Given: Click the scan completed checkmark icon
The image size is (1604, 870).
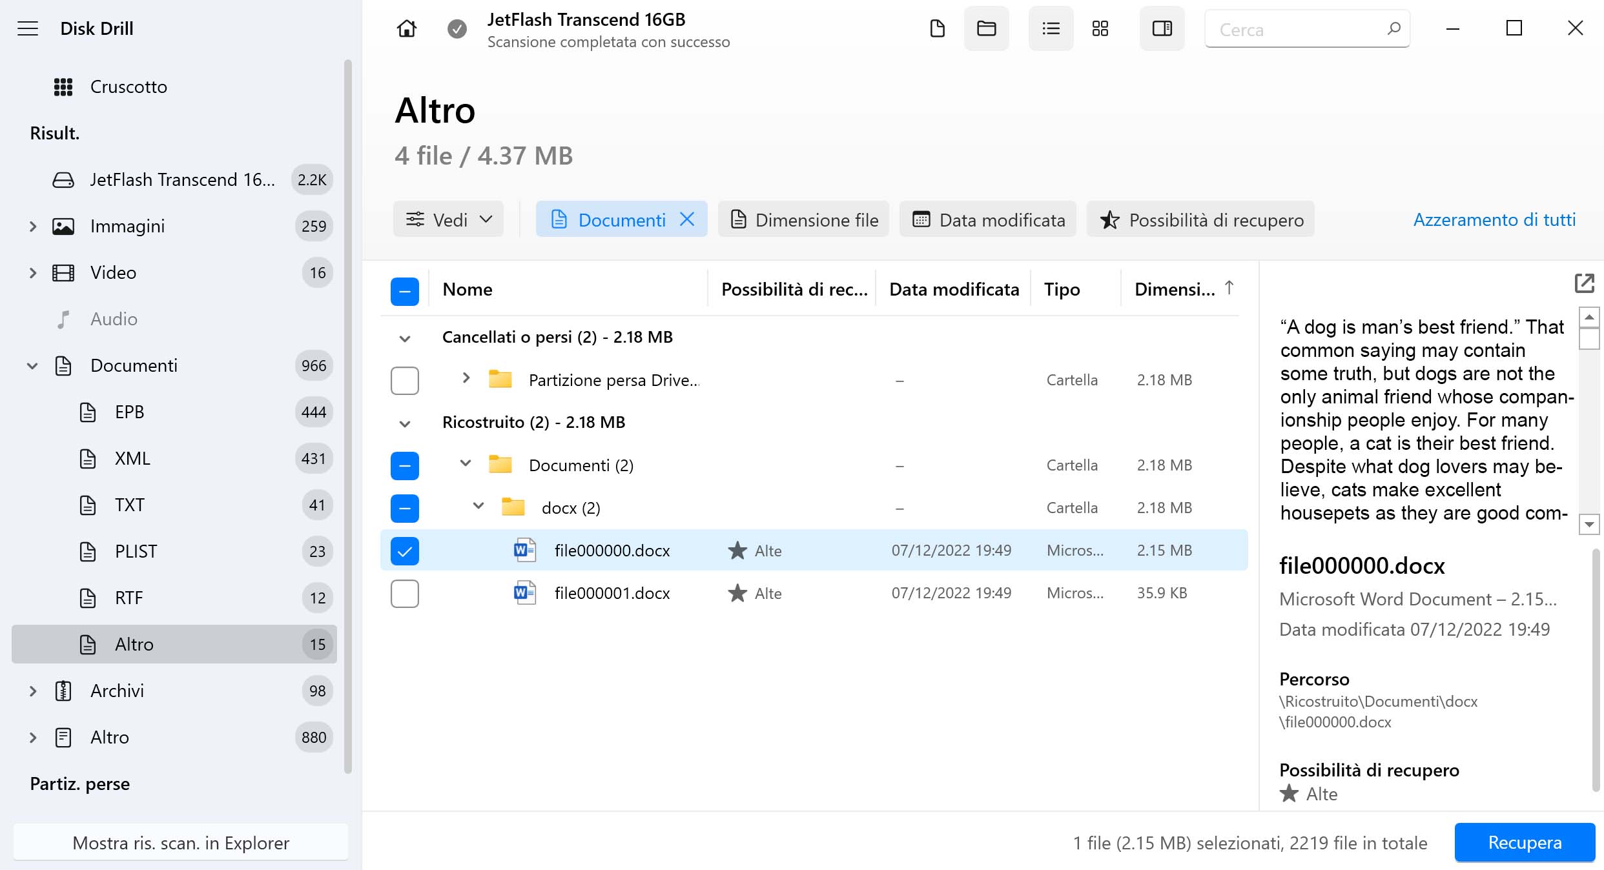Looking at the screenshot, I should point(457,28).
